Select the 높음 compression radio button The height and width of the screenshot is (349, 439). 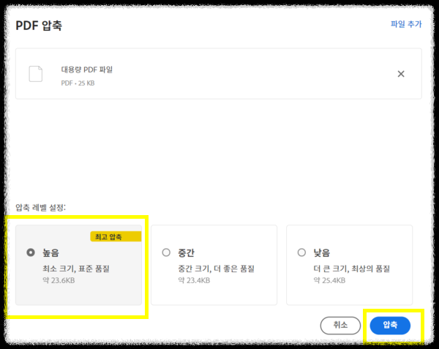tap(31, 252)
